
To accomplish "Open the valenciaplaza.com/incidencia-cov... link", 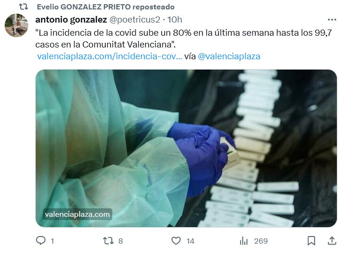I will (109, 56).
